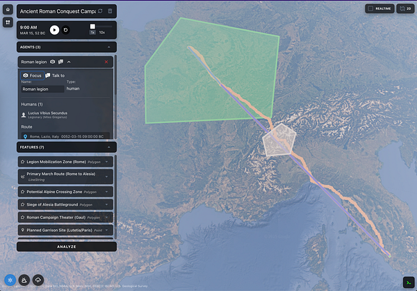This screenshot has width=417, height=291.
Task: Click the Rome, Lazio route waypoint
Action: point(65,136)
